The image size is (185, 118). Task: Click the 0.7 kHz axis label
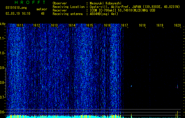click(x=3, y=97)
